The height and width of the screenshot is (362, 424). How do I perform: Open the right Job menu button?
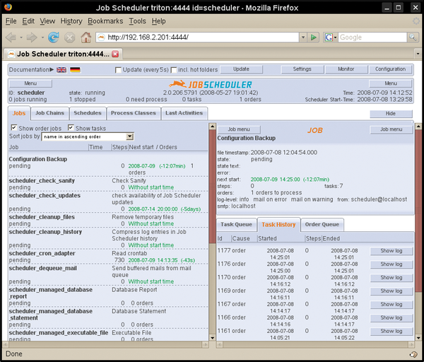pyautogui.click(x=391, y=129)
